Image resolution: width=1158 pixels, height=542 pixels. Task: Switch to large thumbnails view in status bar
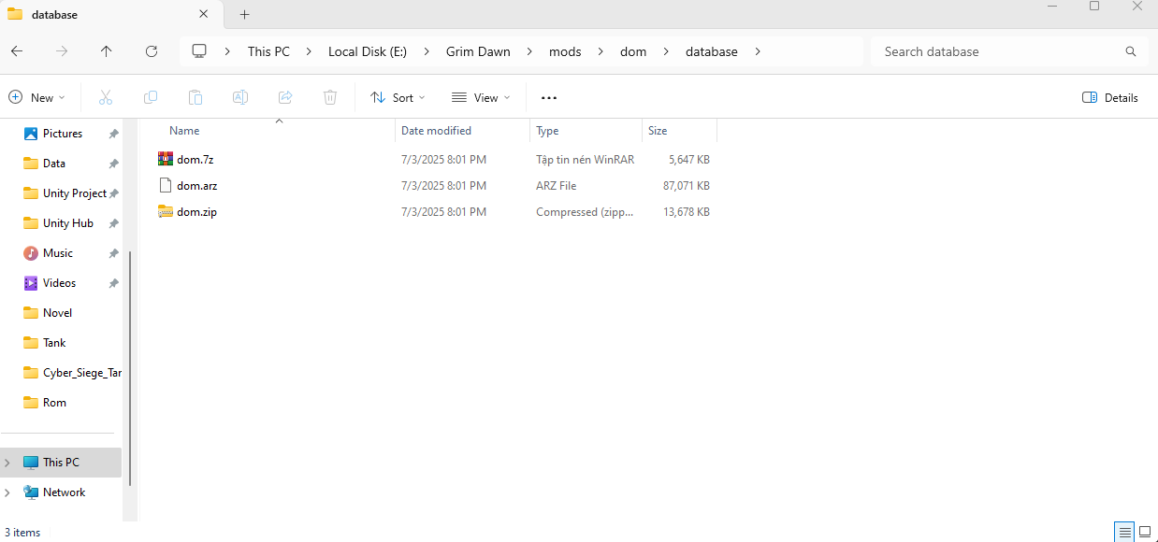(1144, 532)
